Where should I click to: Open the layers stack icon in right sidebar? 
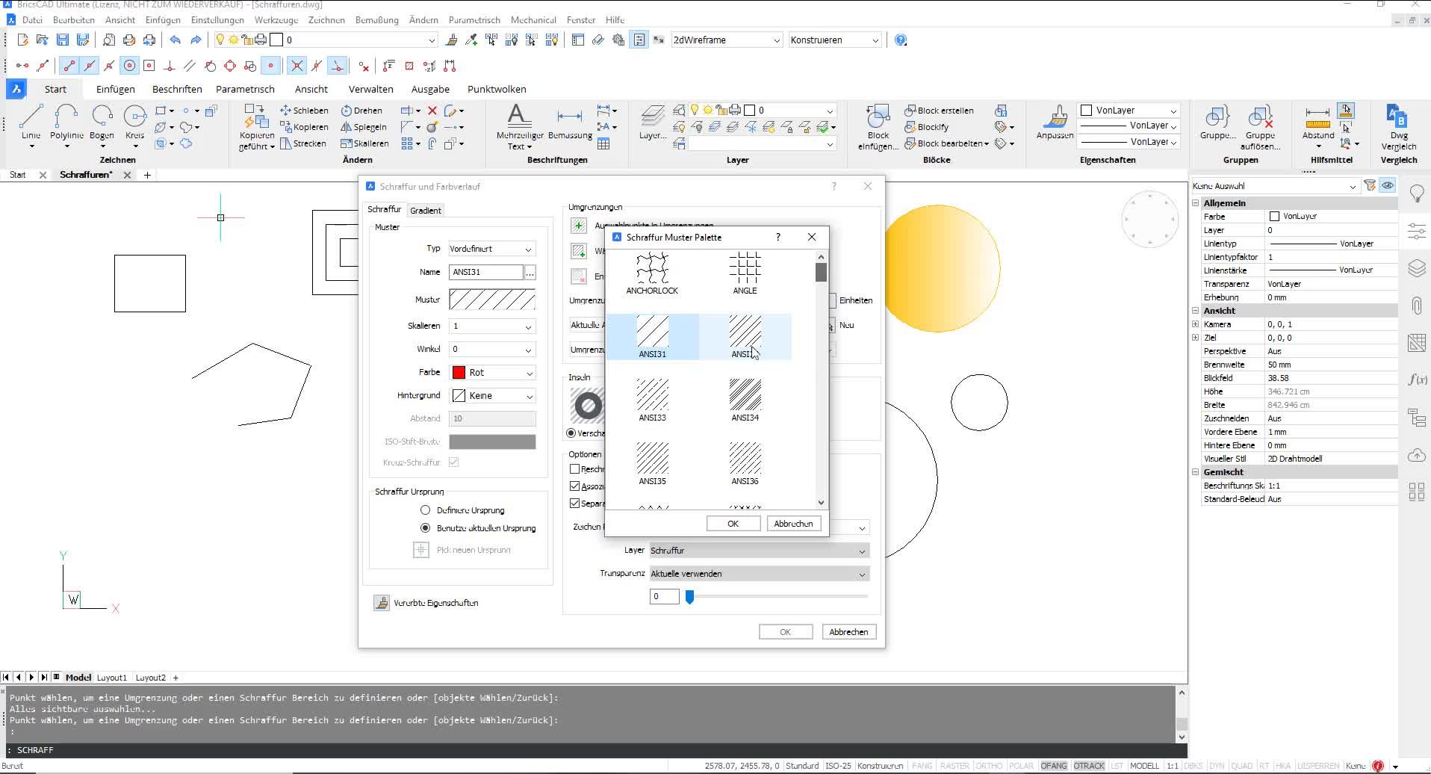click(x=1416, y=267)
